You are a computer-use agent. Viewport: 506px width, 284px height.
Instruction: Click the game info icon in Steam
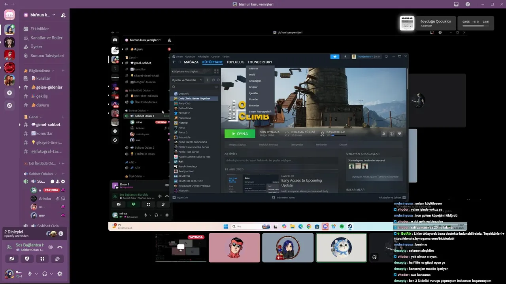[392, 134]
